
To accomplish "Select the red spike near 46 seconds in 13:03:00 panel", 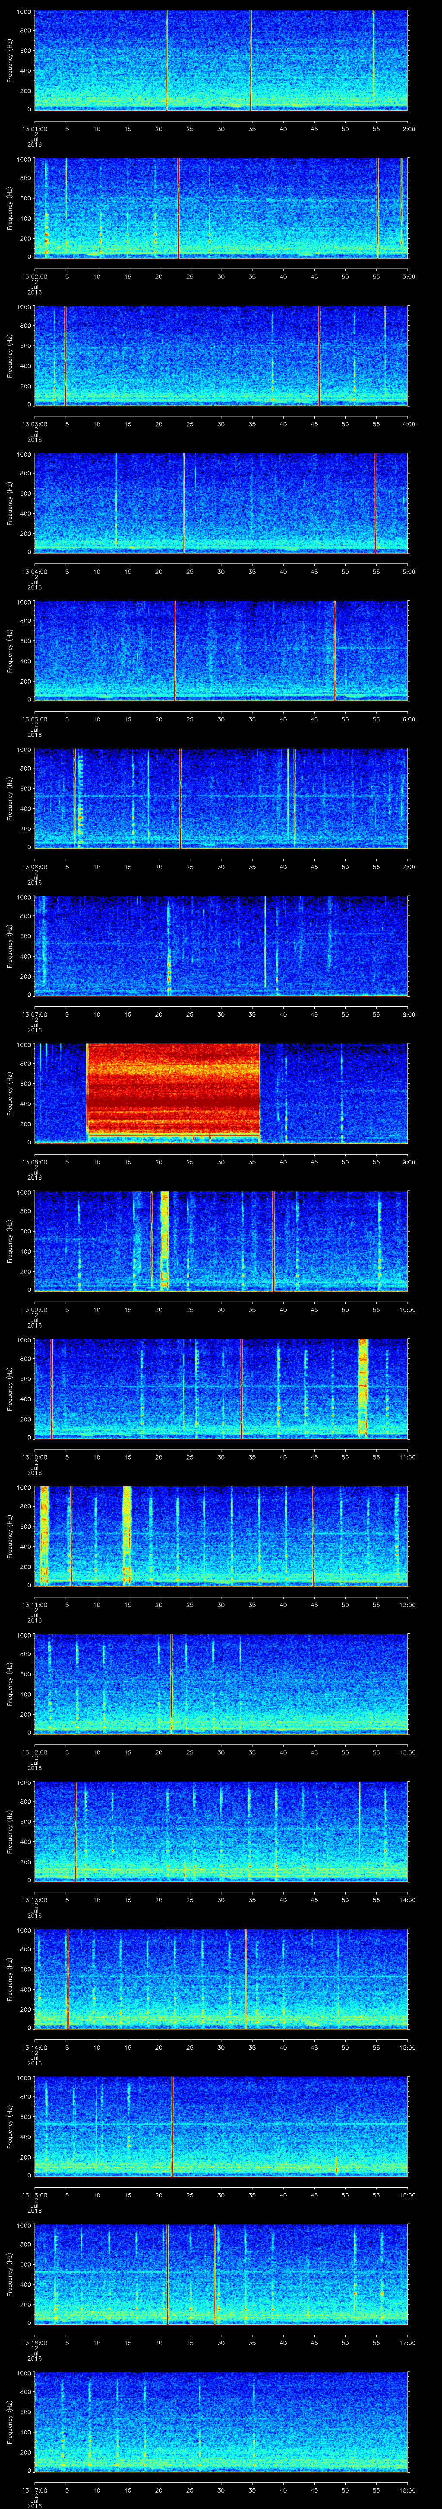I will [319, 355].
